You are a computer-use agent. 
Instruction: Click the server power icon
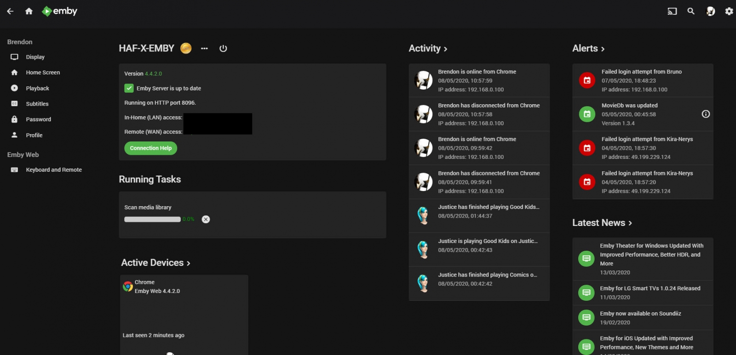click(x=223, y=48)
